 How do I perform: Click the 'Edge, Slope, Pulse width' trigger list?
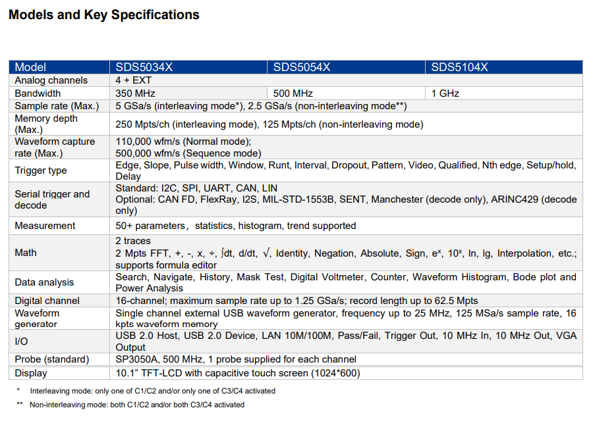(346, 170)
